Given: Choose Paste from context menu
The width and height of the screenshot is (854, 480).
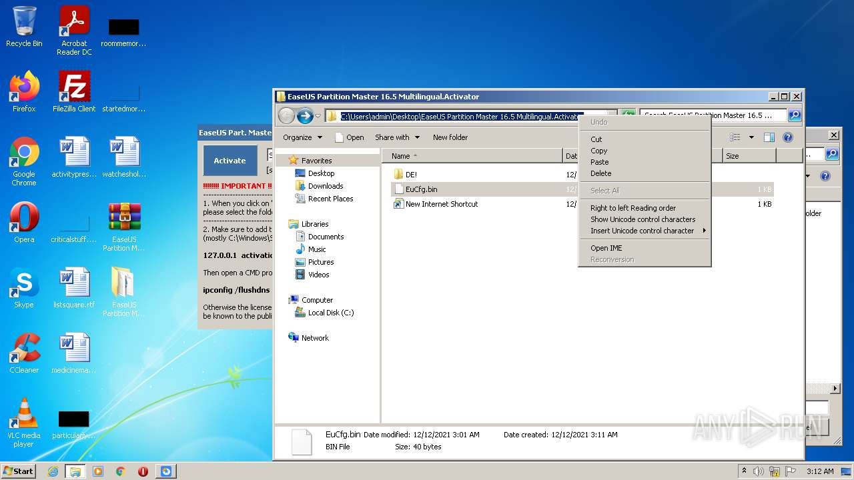Looking at the screenshot, I should click(x=645, y=162).
